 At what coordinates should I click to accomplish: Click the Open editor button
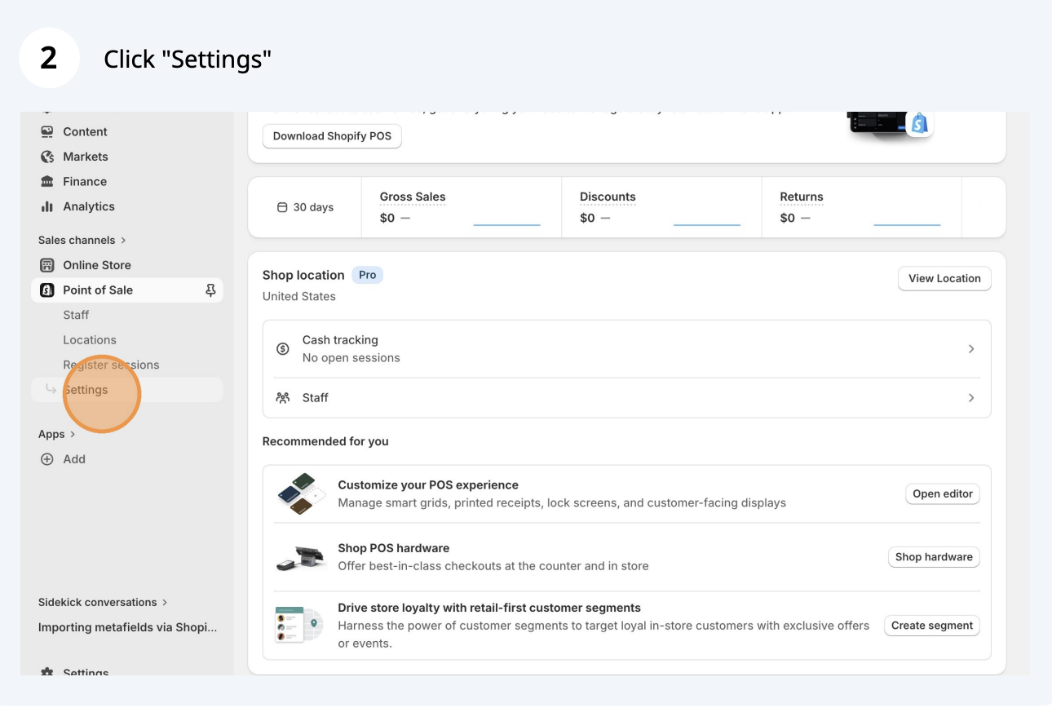(x=943, y=493)
